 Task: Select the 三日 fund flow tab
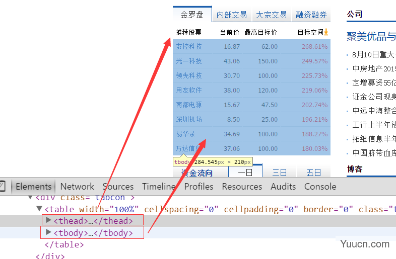[x=280, y=172]
